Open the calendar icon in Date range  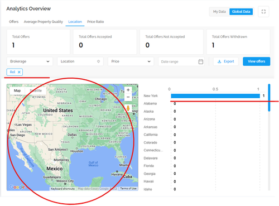point(201,61)
